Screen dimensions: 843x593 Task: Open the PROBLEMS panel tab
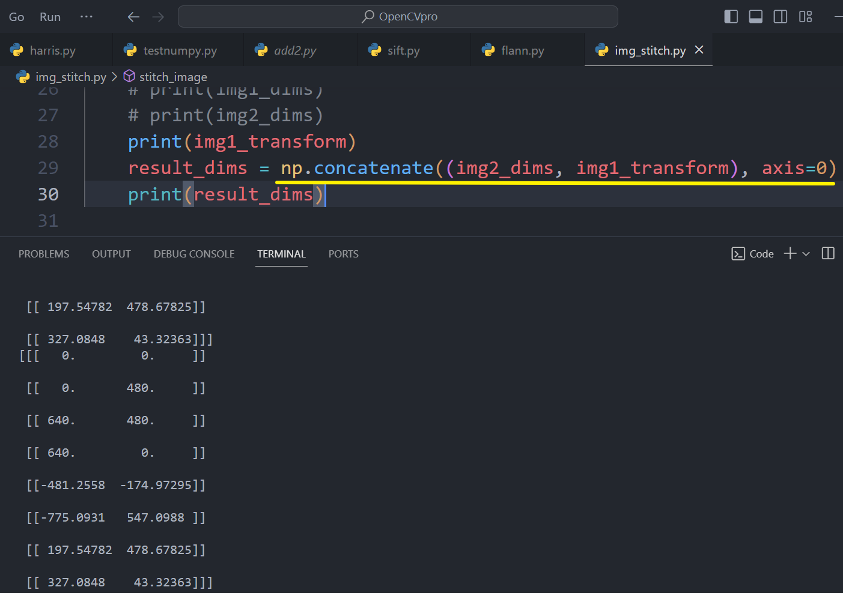(x=44, y=254)
